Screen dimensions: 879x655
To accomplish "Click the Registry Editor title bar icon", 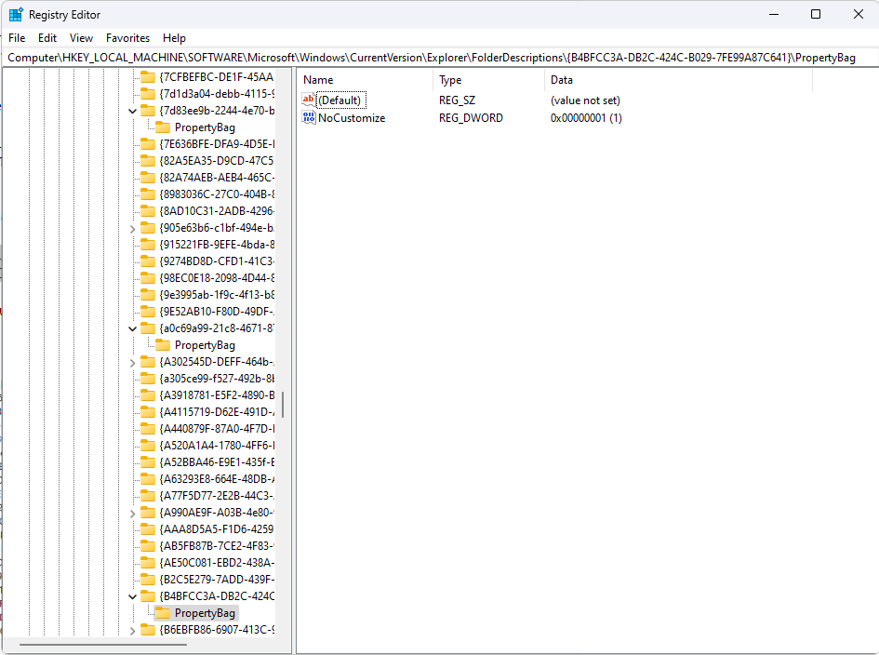I will coord(16,15).
